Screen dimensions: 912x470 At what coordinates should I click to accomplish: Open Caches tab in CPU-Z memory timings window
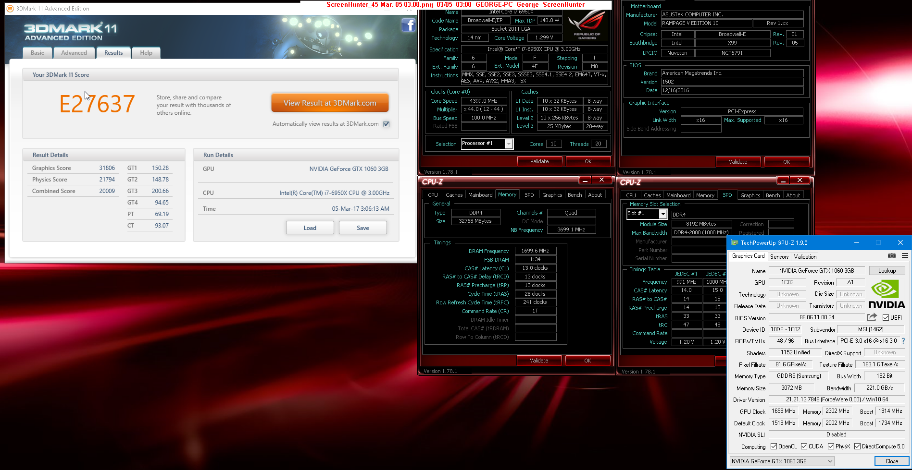point(454,195)
